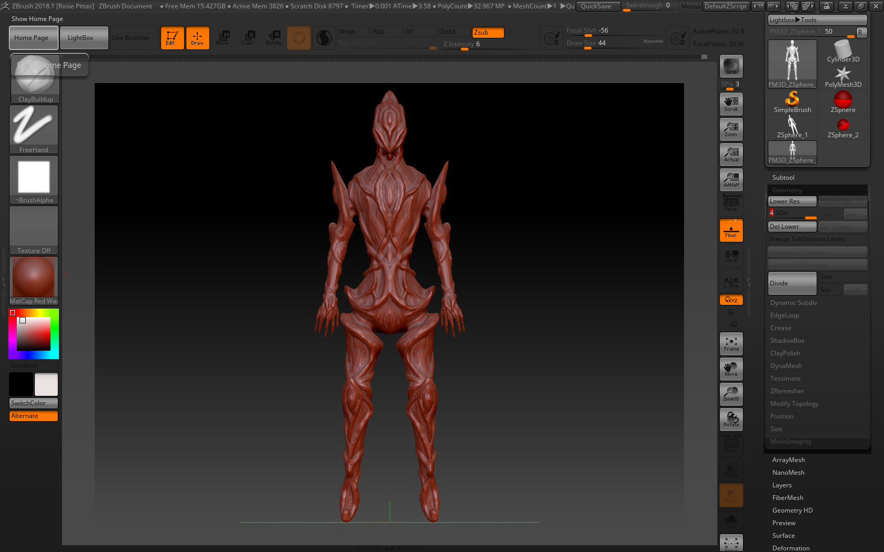The width and height of the screenshot is (884, 552).
Task: Select the PolyMesh3D star tool
Action: [x=843, y=77]
